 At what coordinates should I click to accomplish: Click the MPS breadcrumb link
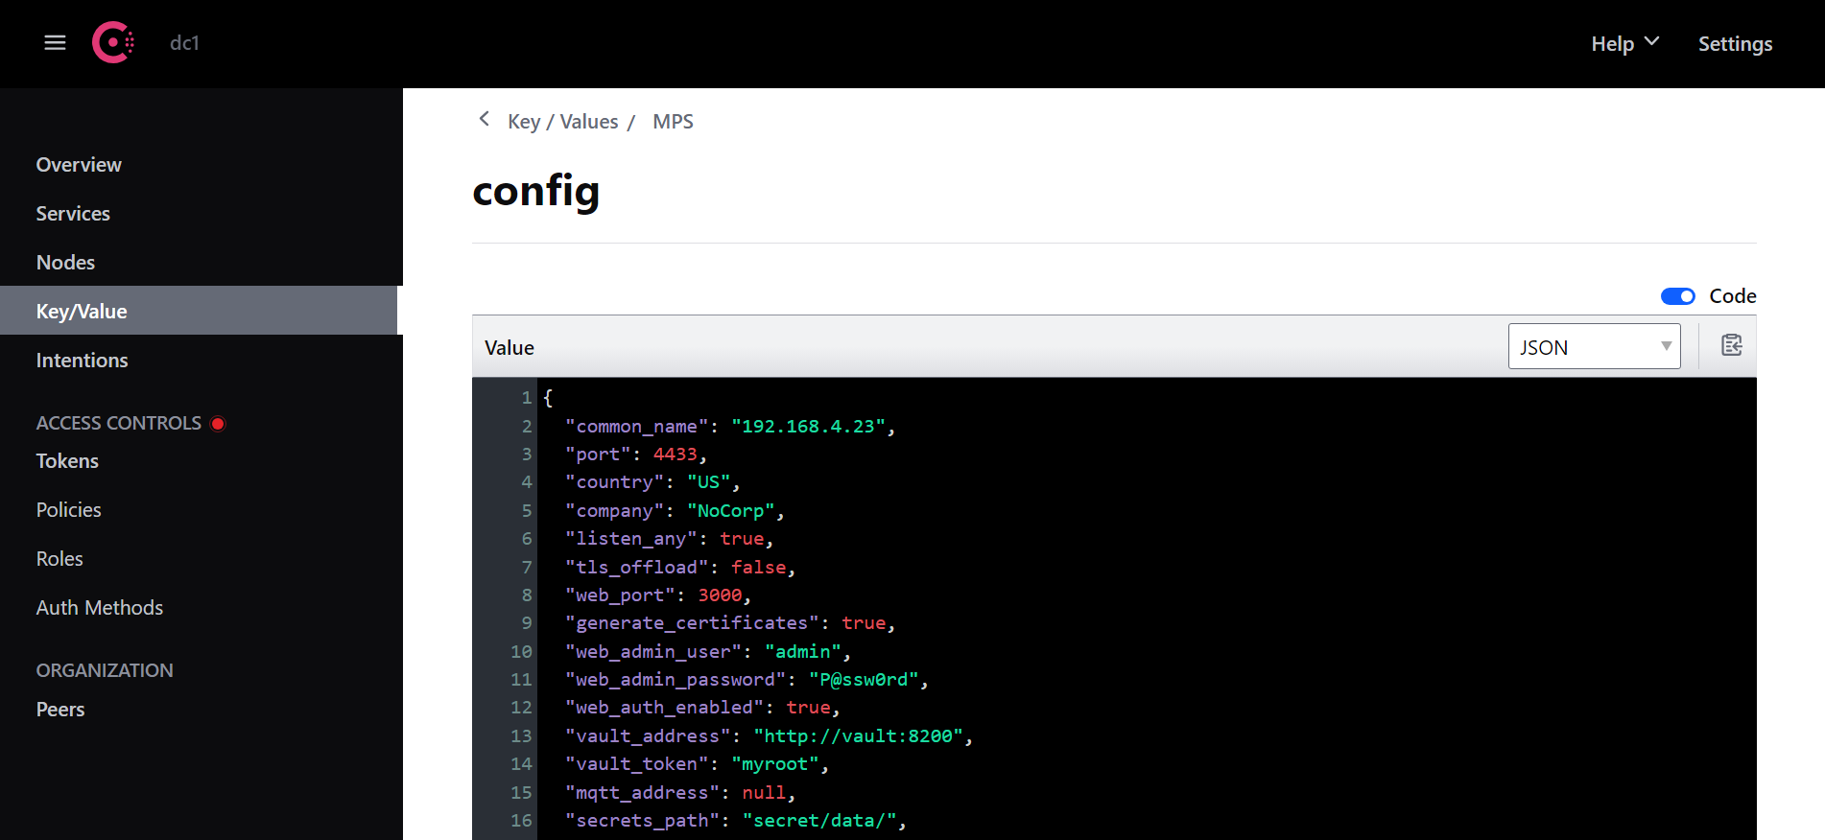click(673, 122)
